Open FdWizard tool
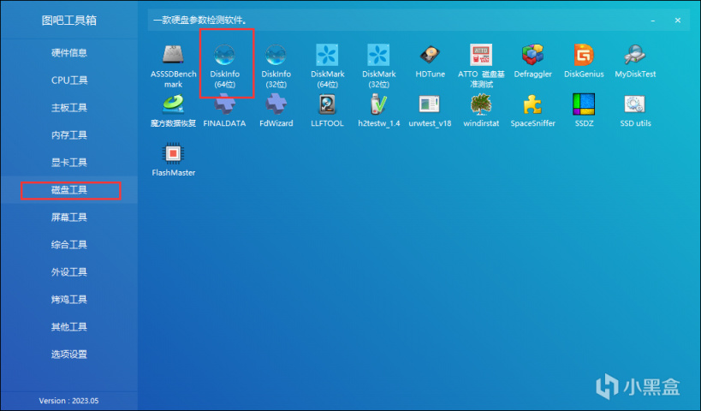This screenshot has height=411, width=701. (x=276, y=110)
